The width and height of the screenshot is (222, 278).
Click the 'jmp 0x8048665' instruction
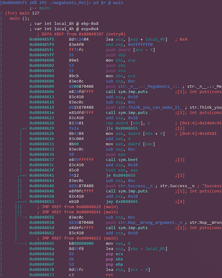[x=122, y=201]
